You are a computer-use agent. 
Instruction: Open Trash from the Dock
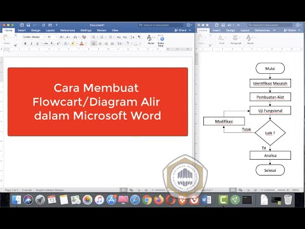point(288,200)
